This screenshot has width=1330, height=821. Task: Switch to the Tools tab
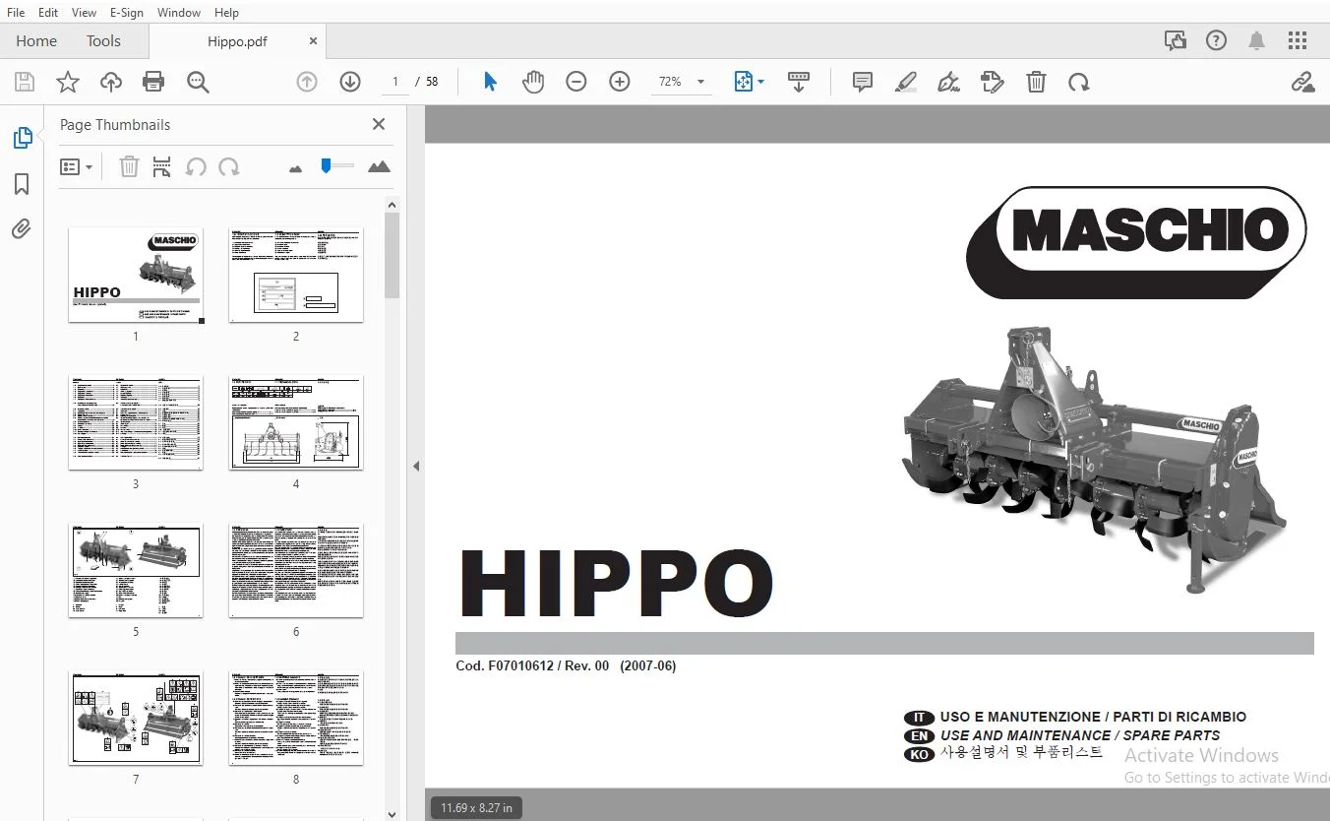pyautogui.click(x=103, y=40)
